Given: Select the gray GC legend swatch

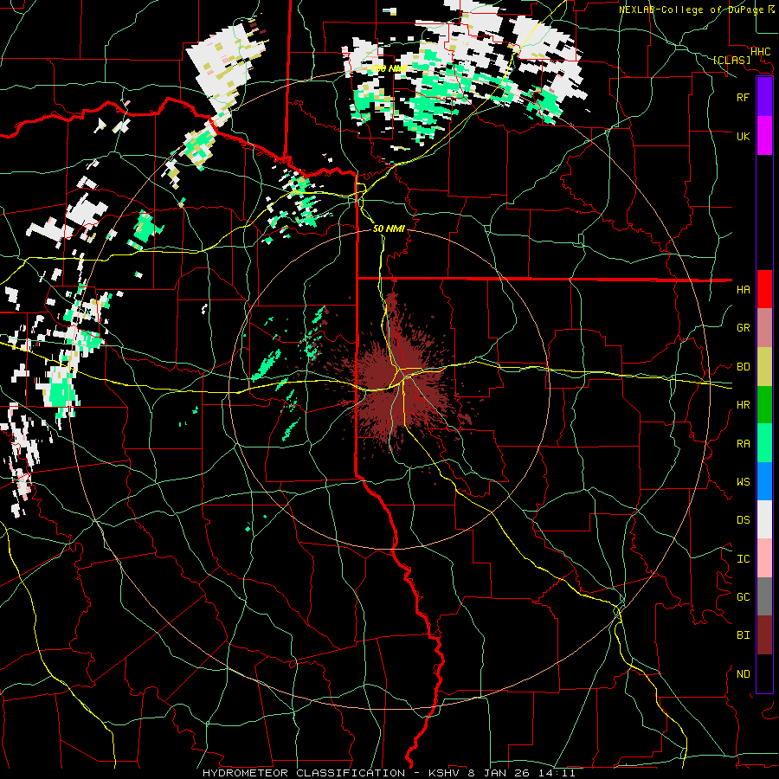Looking at the screenshot, I should pos(764,596).
